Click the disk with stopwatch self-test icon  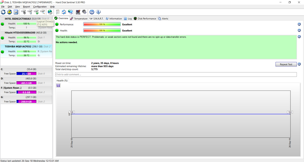click(23, 12)
